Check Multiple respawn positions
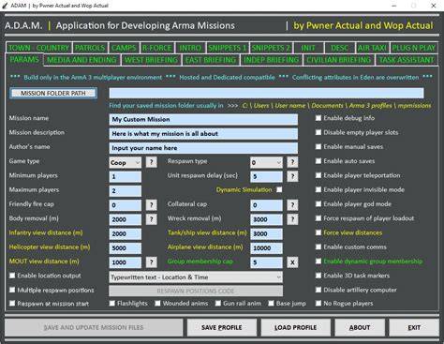The image size is (444, 344). [x=12, y=290]
